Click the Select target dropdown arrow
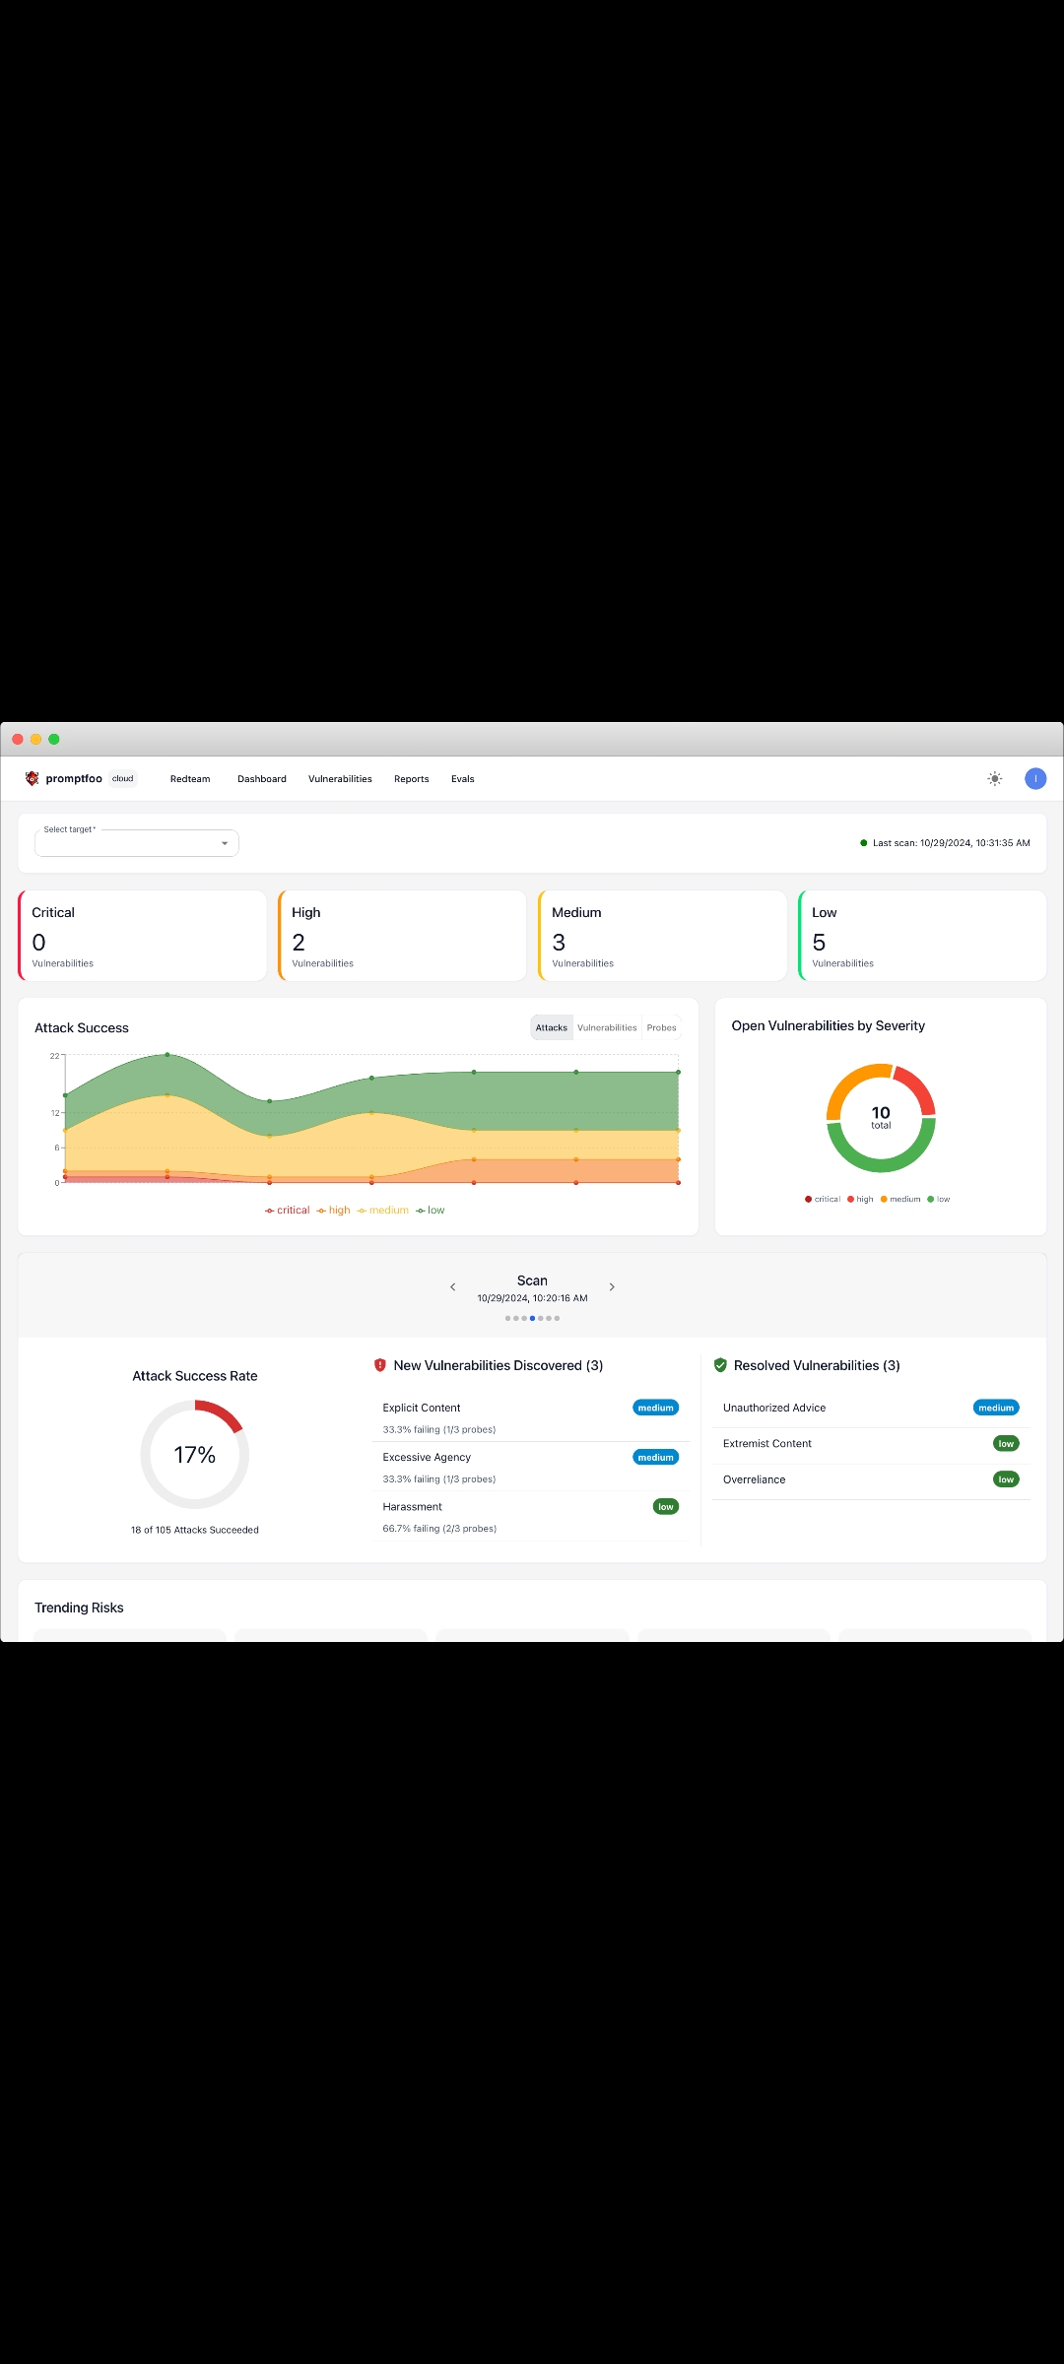The width and height of the screenshot is (1064, 2364). 225,843
